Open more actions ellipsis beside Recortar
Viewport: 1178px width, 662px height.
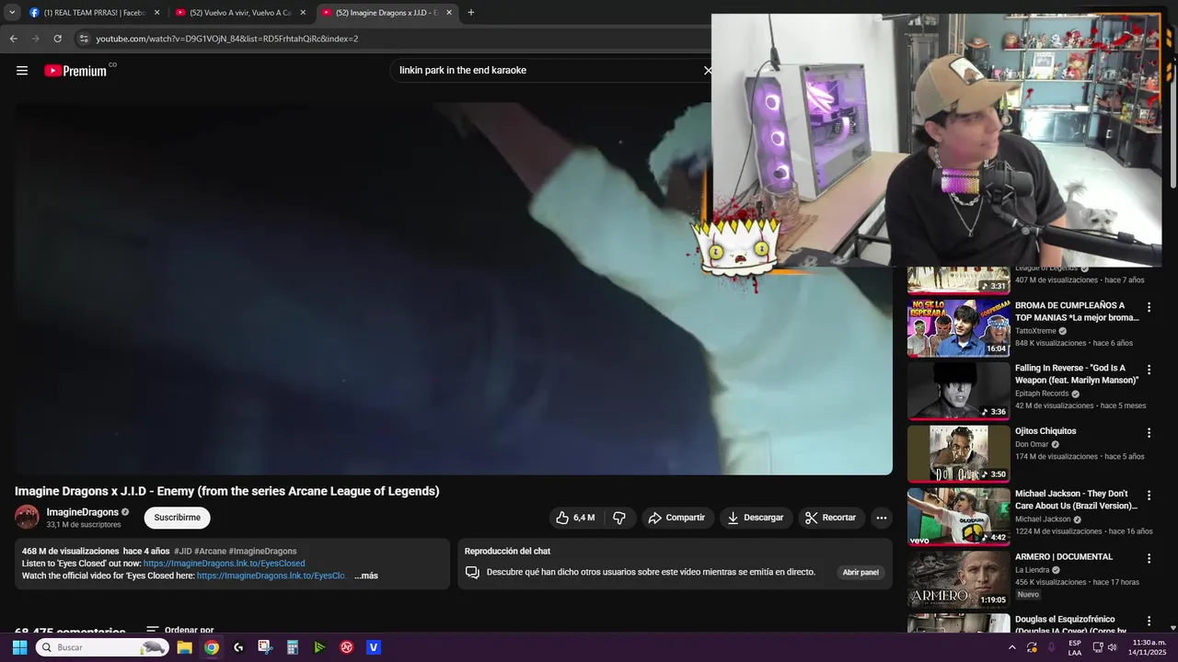tap(882, 518)
